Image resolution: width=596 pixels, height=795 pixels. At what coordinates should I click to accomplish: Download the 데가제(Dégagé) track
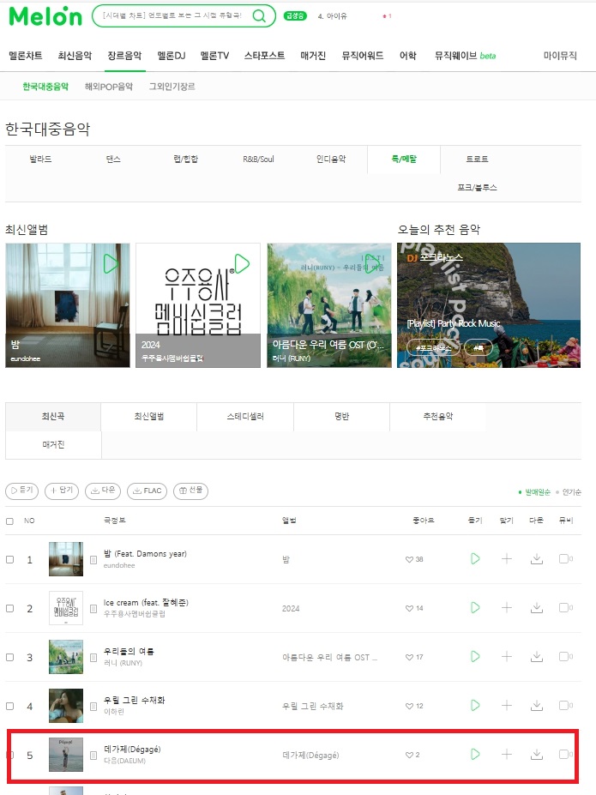point(537,755)
